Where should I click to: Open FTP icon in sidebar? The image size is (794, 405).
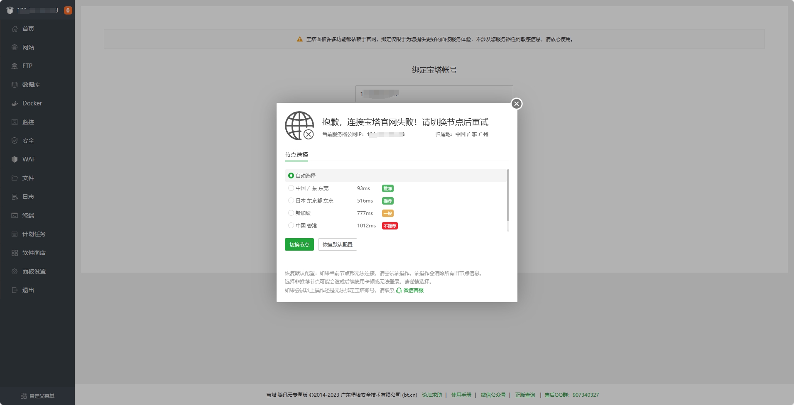pyautogui.click(x=15, y=66)
